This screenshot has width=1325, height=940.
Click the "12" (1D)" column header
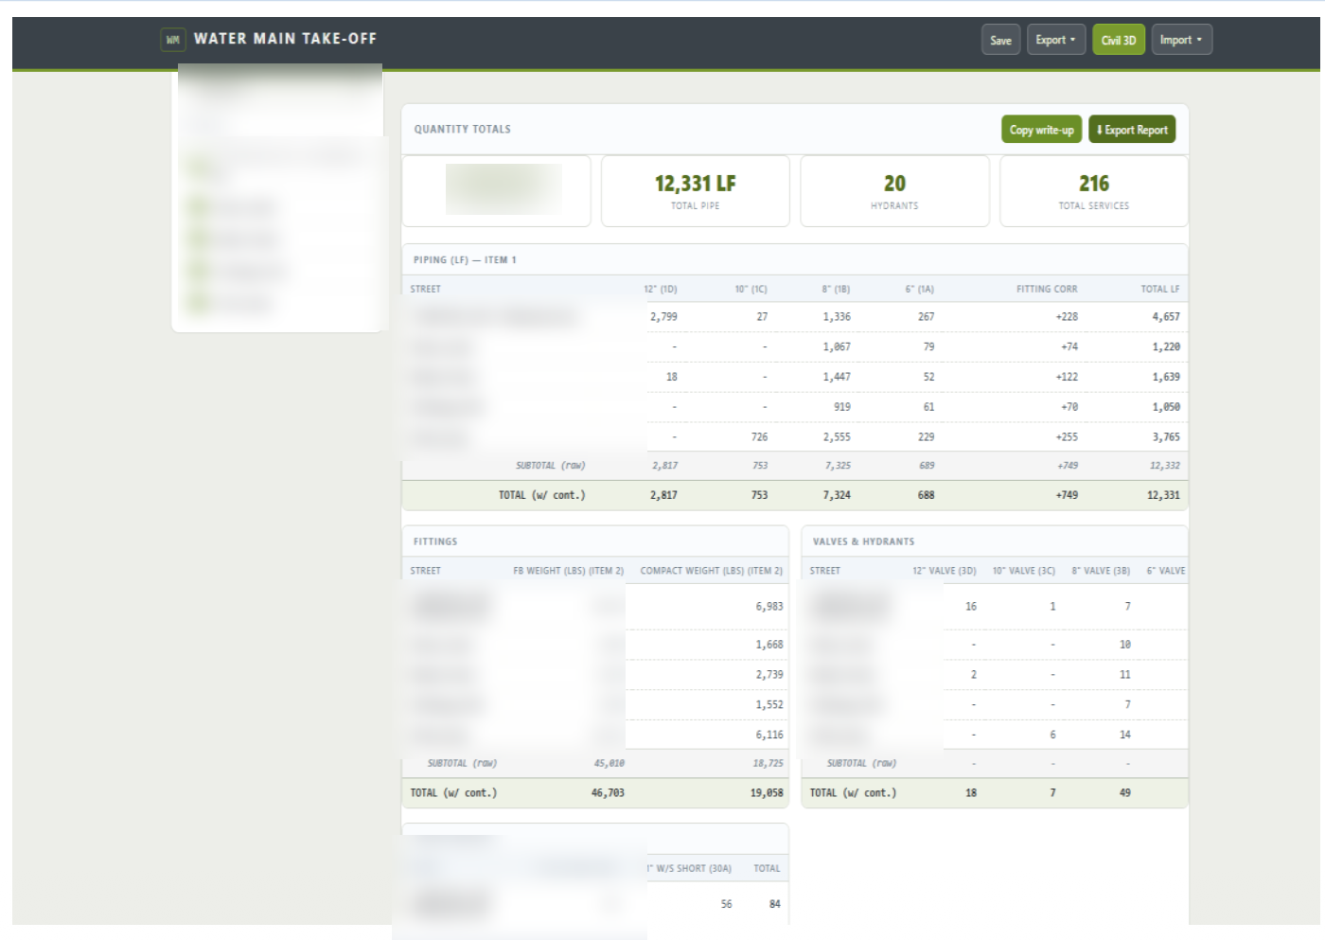coord(661,290)
